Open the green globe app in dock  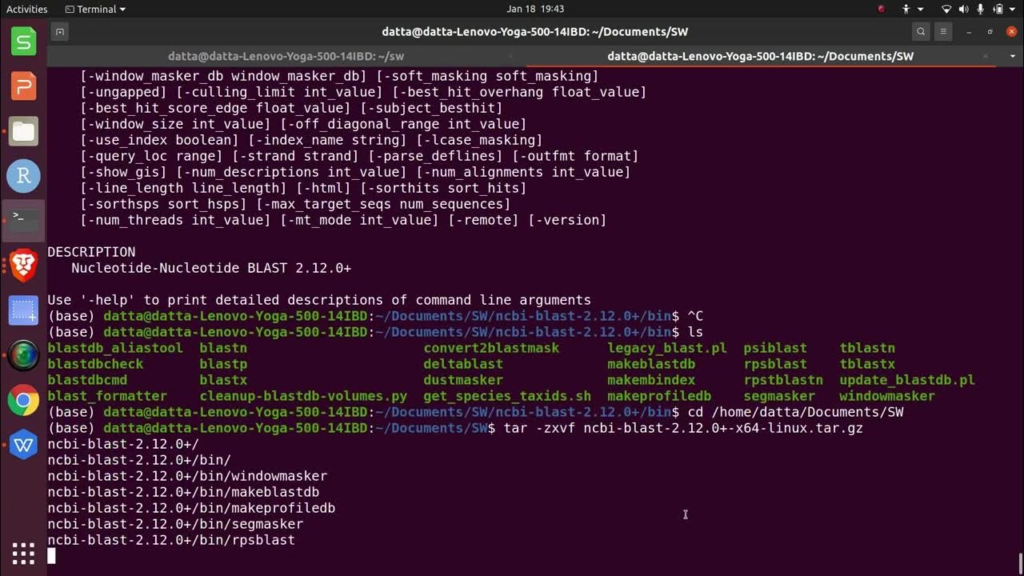click(23, 355)
